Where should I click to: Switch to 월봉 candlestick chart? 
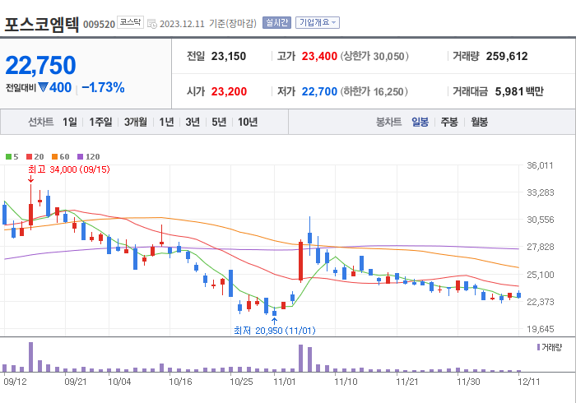click(x=479, y=122)
